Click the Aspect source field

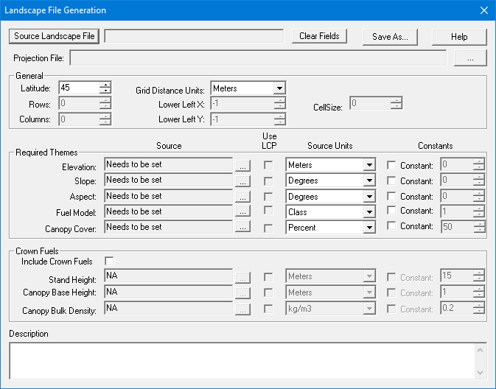point(168,196)
